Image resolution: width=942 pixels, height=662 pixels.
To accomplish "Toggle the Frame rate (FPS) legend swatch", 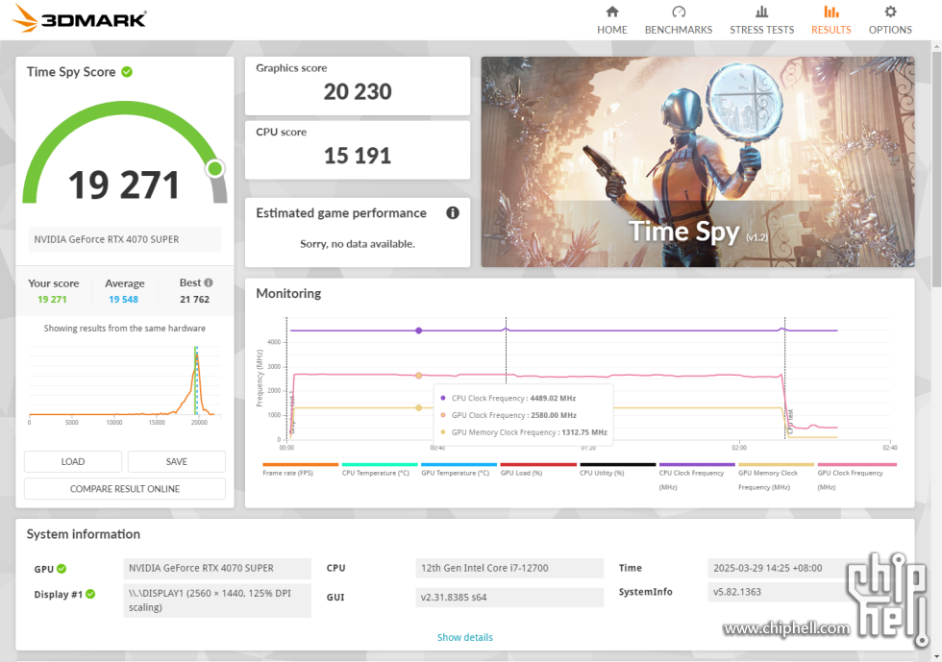I will (x=300, y=464).
